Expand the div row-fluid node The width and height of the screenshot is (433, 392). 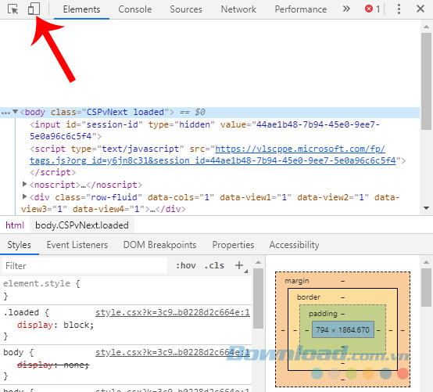(24, 196)
